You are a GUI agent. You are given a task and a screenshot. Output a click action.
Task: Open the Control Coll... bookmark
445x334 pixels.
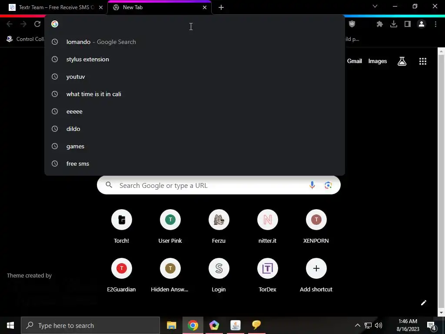pos(25,39)
